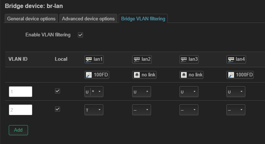
Task: Click the lan1 port label text
Action: 98,59
